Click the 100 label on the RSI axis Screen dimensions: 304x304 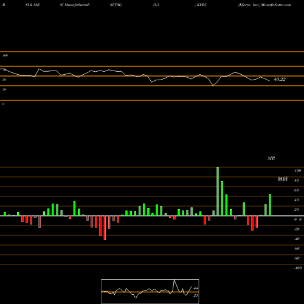coord(5,55)
